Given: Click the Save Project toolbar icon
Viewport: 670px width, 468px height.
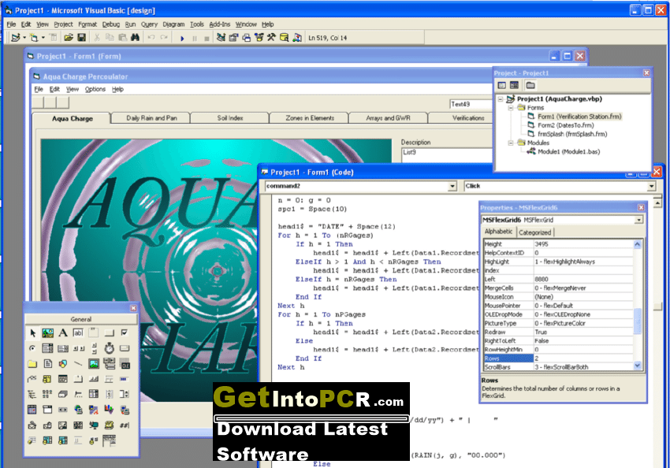Looking at the screenshot, I should point(81,38).
